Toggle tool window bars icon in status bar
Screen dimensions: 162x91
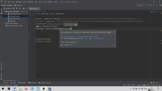point(1,85)
